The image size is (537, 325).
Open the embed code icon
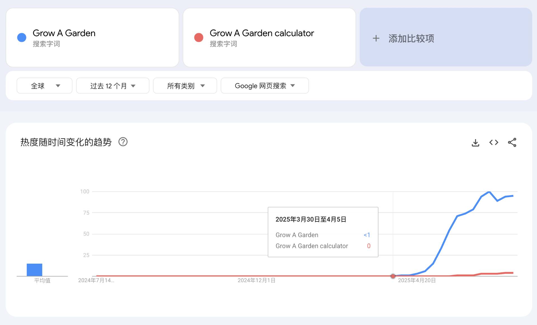tap(494, 142)
